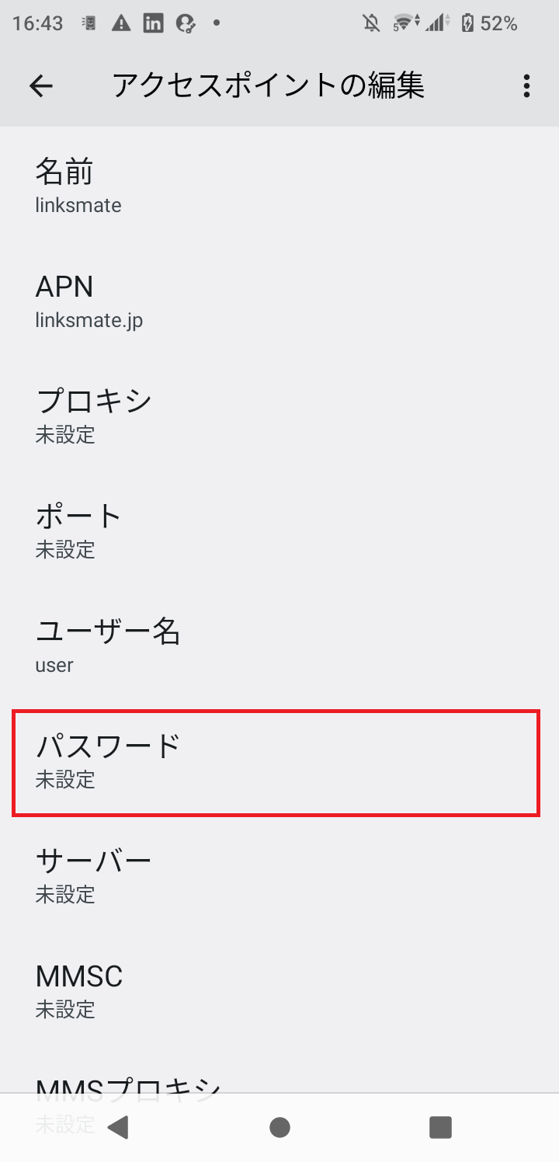Tap the warning triangle notification icon

(120, 23)
